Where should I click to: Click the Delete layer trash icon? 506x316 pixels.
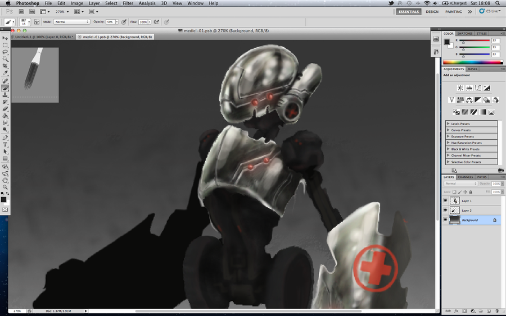tap(498, 311)
